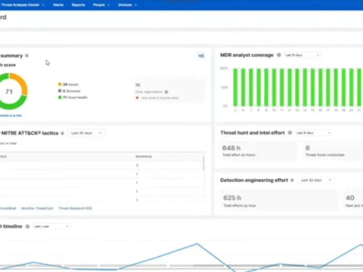Screen dimensions: 363x272
Task: Open the Monthly ThreatCast link
Action: tap(37, 208)
